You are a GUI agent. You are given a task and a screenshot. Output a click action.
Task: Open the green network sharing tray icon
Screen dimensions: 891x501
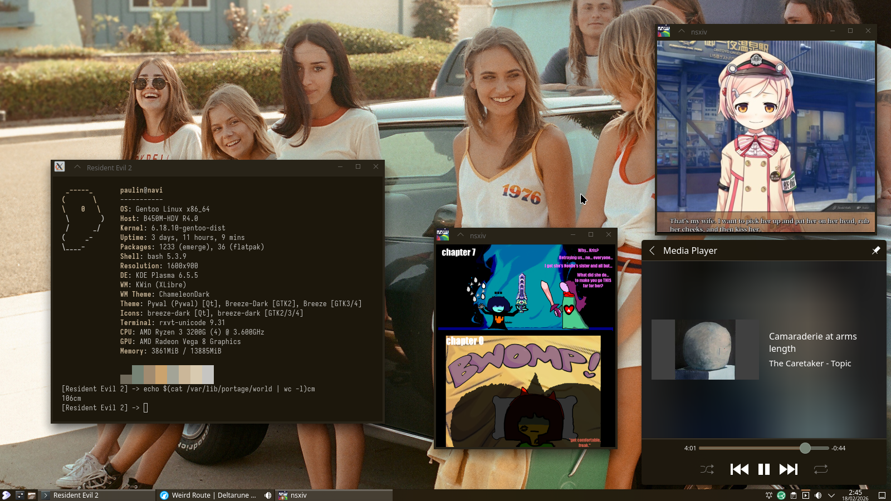pos(781,495)
